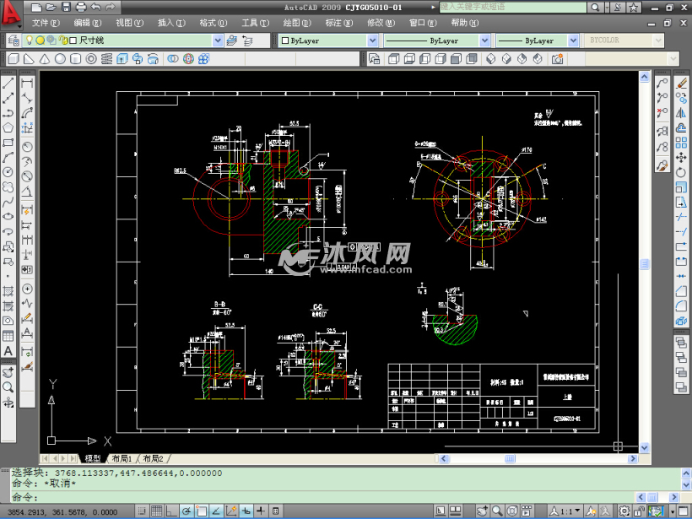Click the Mirror tool in modify toolbar

681,113
